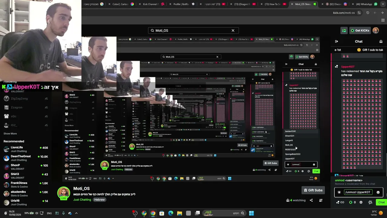The height and width of the screenshot is (218, 387).
Task: Click the Get KICKs button
Action: tap(360, 30)
